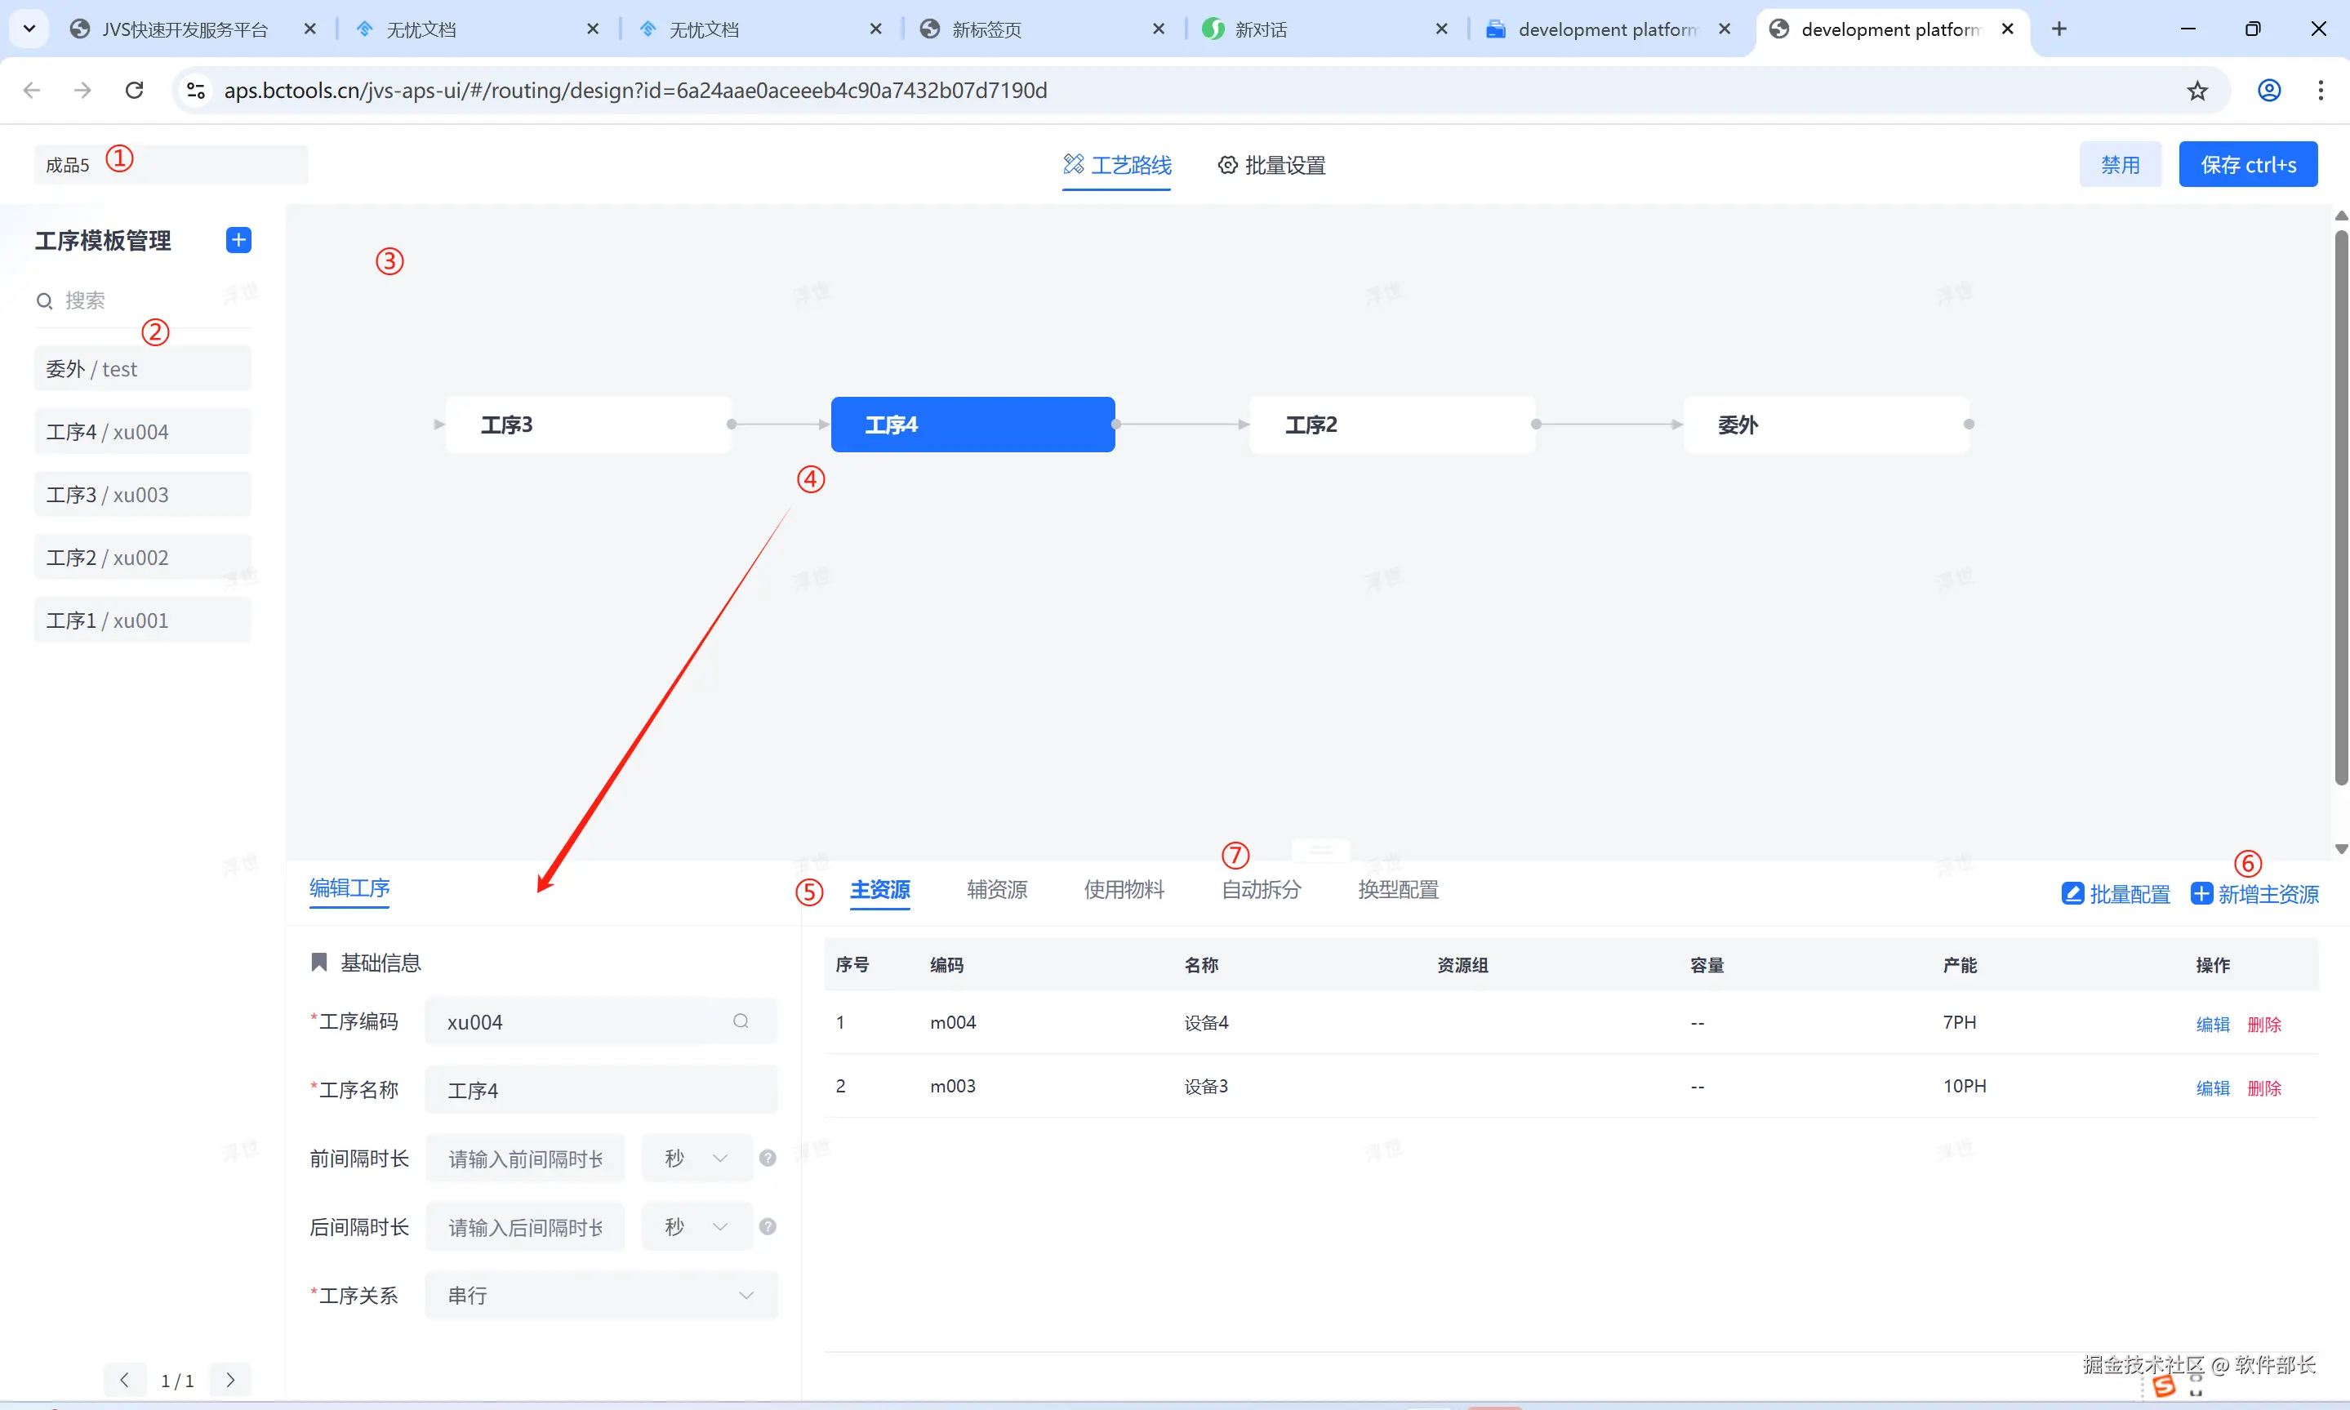Open the 自动拆分 tab
Image resolution: width=2350 pixels, height=1410 pixels.
pos(1261,889)
